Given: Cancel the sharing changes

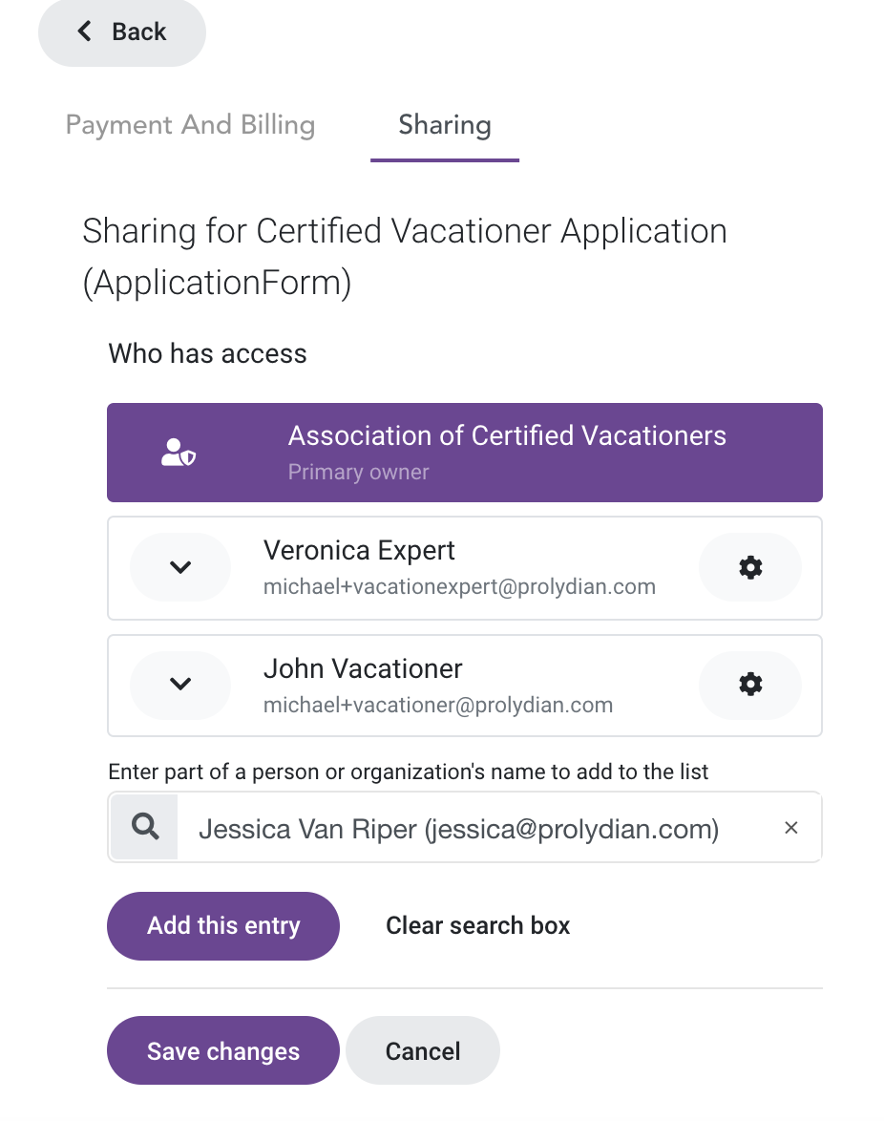Looking at the screenshot, I should coord(422,1051).
